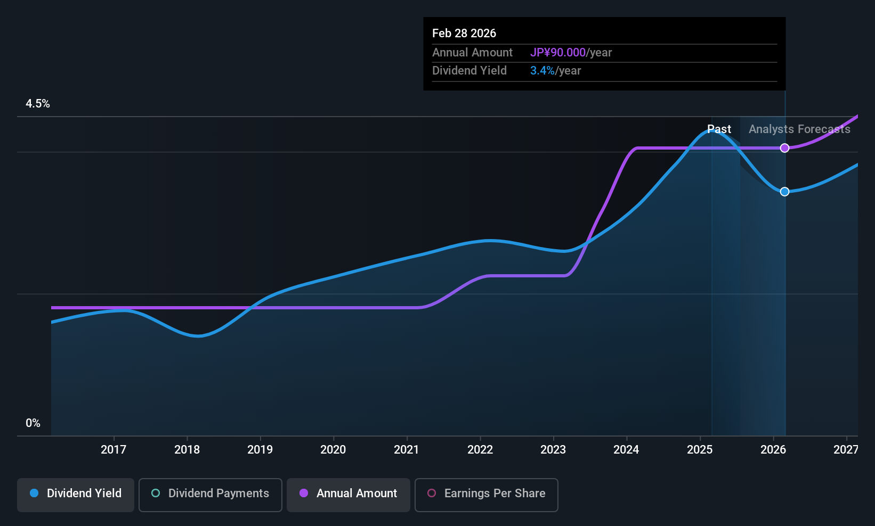875x526 pixels.
Task: Click the 4.5% y-axis label
Action: click(x=38, y=104)
